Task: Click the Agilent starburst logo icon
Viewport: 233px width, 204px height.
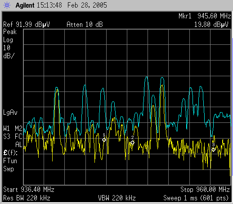Action: pos(7,5)
